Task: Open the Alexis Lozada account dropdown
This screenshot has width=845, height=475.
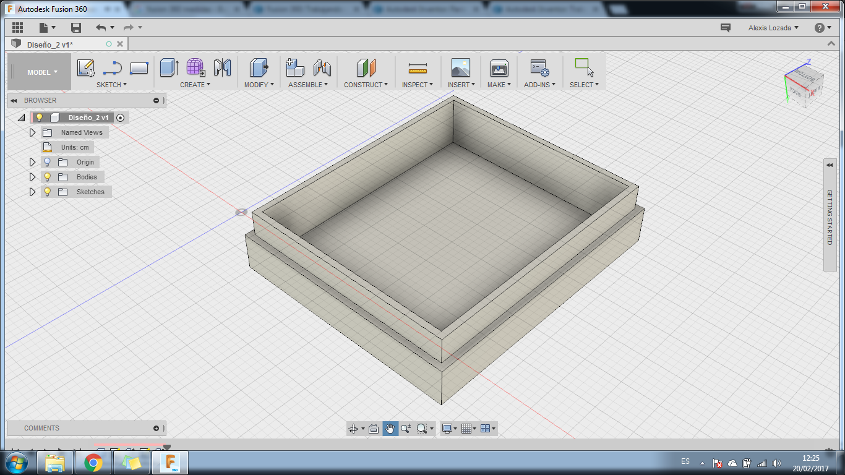Action: (x=773, y=28)
